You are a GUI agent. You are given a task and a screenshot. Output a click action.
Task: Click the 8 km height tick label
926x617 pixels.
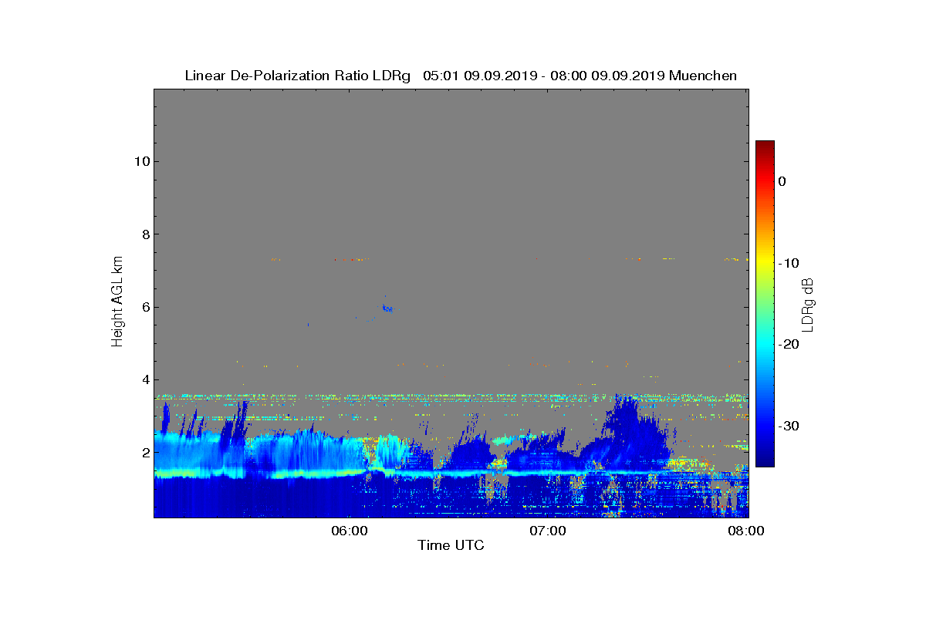point(145,234)
